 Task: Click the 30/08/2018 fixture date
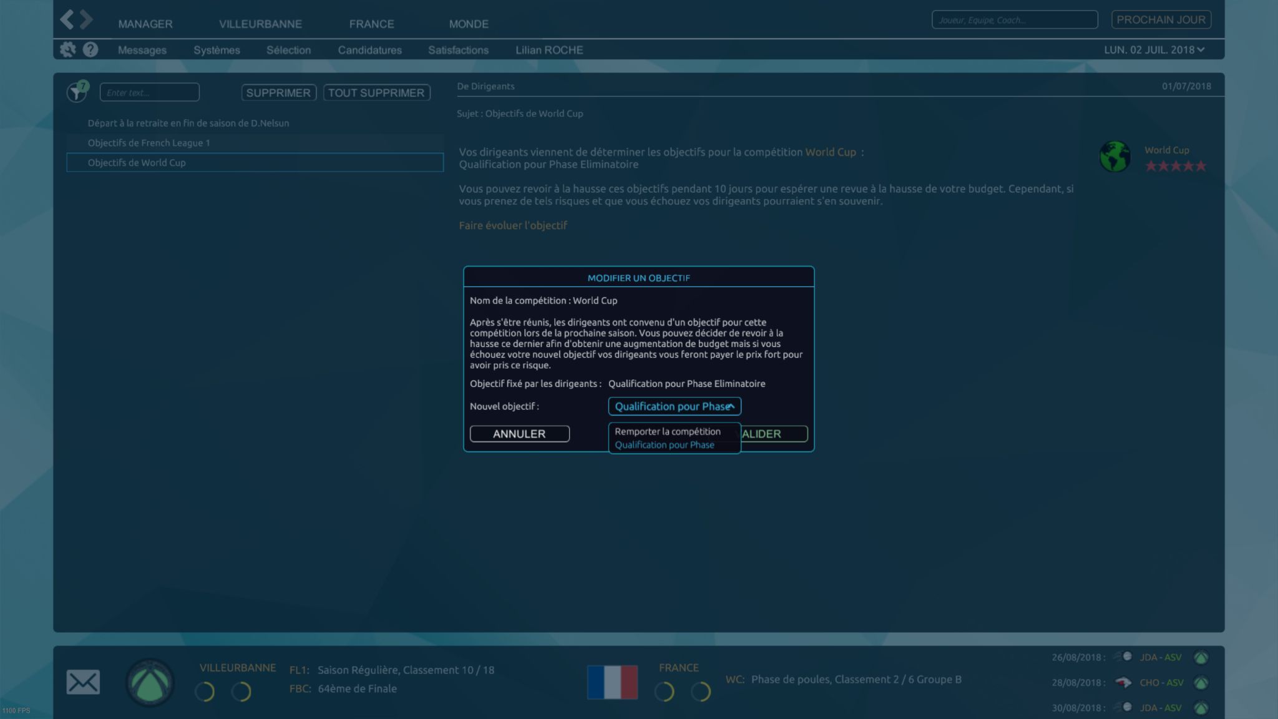(1078, 708)
